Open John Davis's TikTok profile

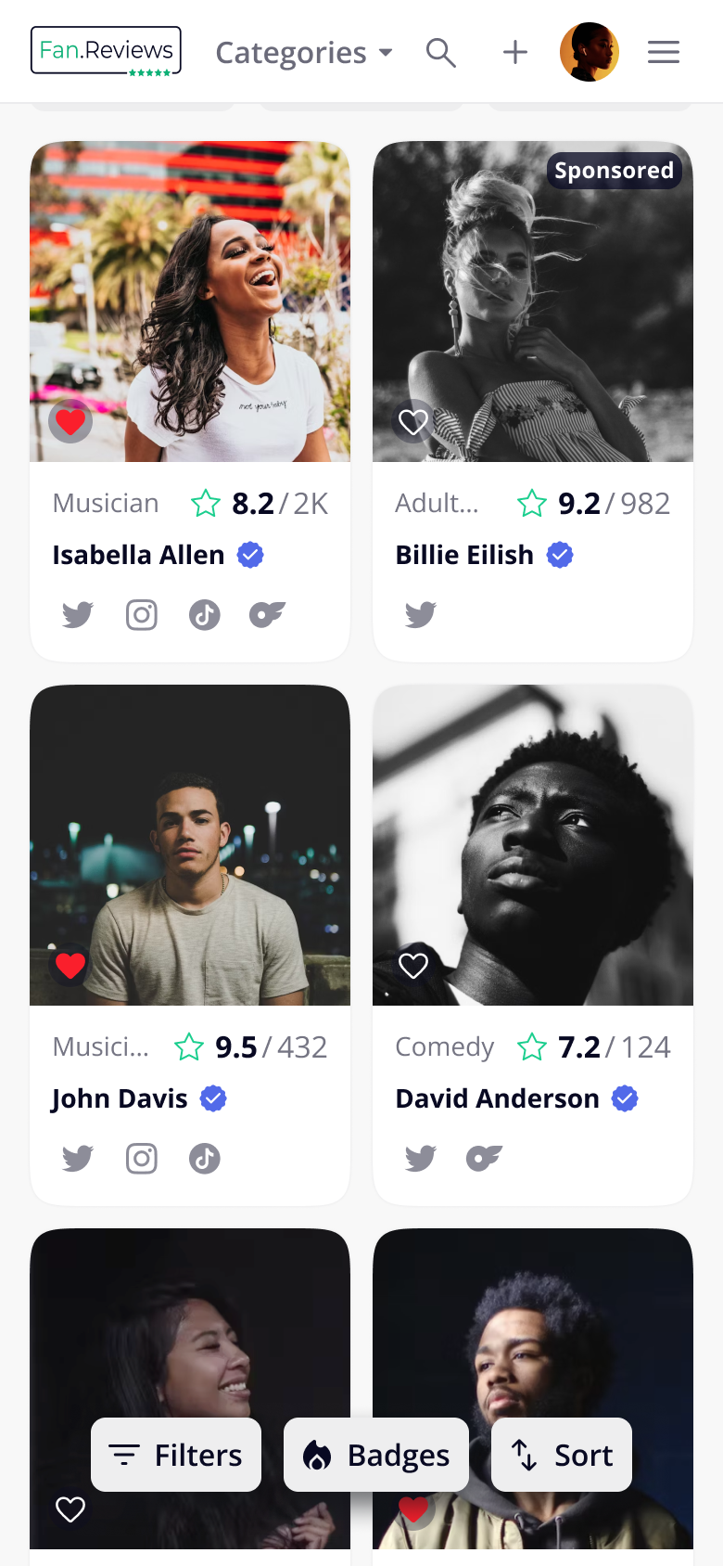coord(205,1158)
